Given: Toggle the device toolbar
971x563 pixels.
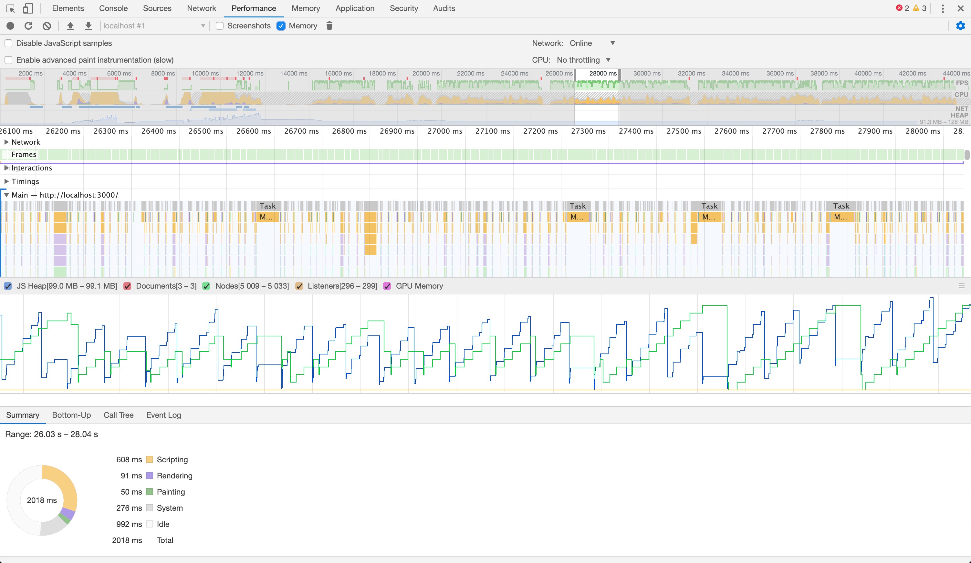Looking at the screenshot, I should pyautogui.click(x=27, y=8).
